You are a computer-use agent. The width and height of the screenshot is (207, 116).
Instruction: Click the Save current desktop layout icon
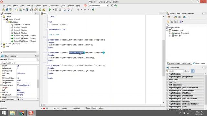[x=112, y=5]
